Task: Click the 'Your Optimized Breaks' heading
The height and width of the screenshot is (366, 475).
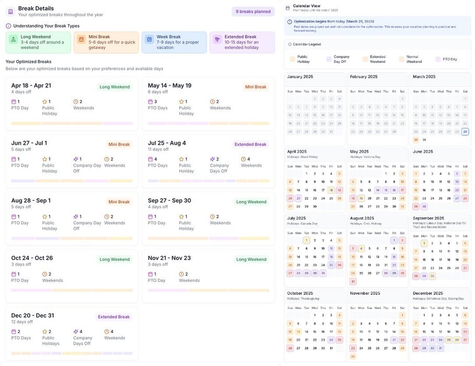Action: (28, 62)
